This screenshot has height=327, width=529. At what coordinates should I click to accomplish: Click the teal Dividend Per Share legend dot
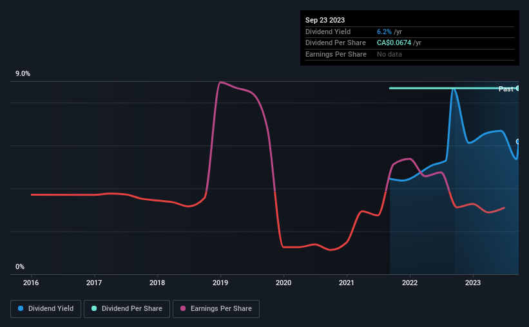94,308
